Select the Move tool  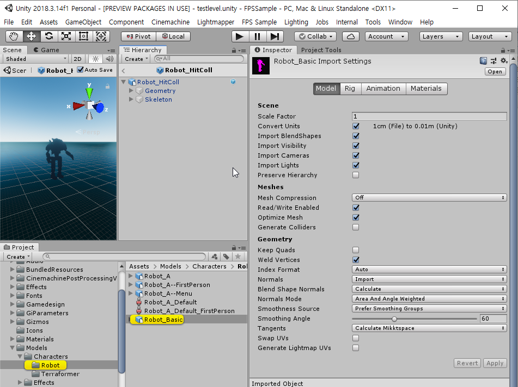pyautogui.click(x=32, y=36)
